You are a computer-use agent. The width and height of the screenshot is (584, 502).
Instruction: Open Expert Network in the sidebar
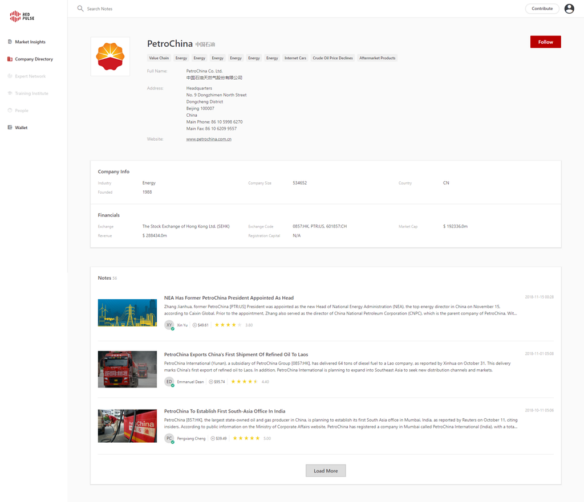click(30, 76)
